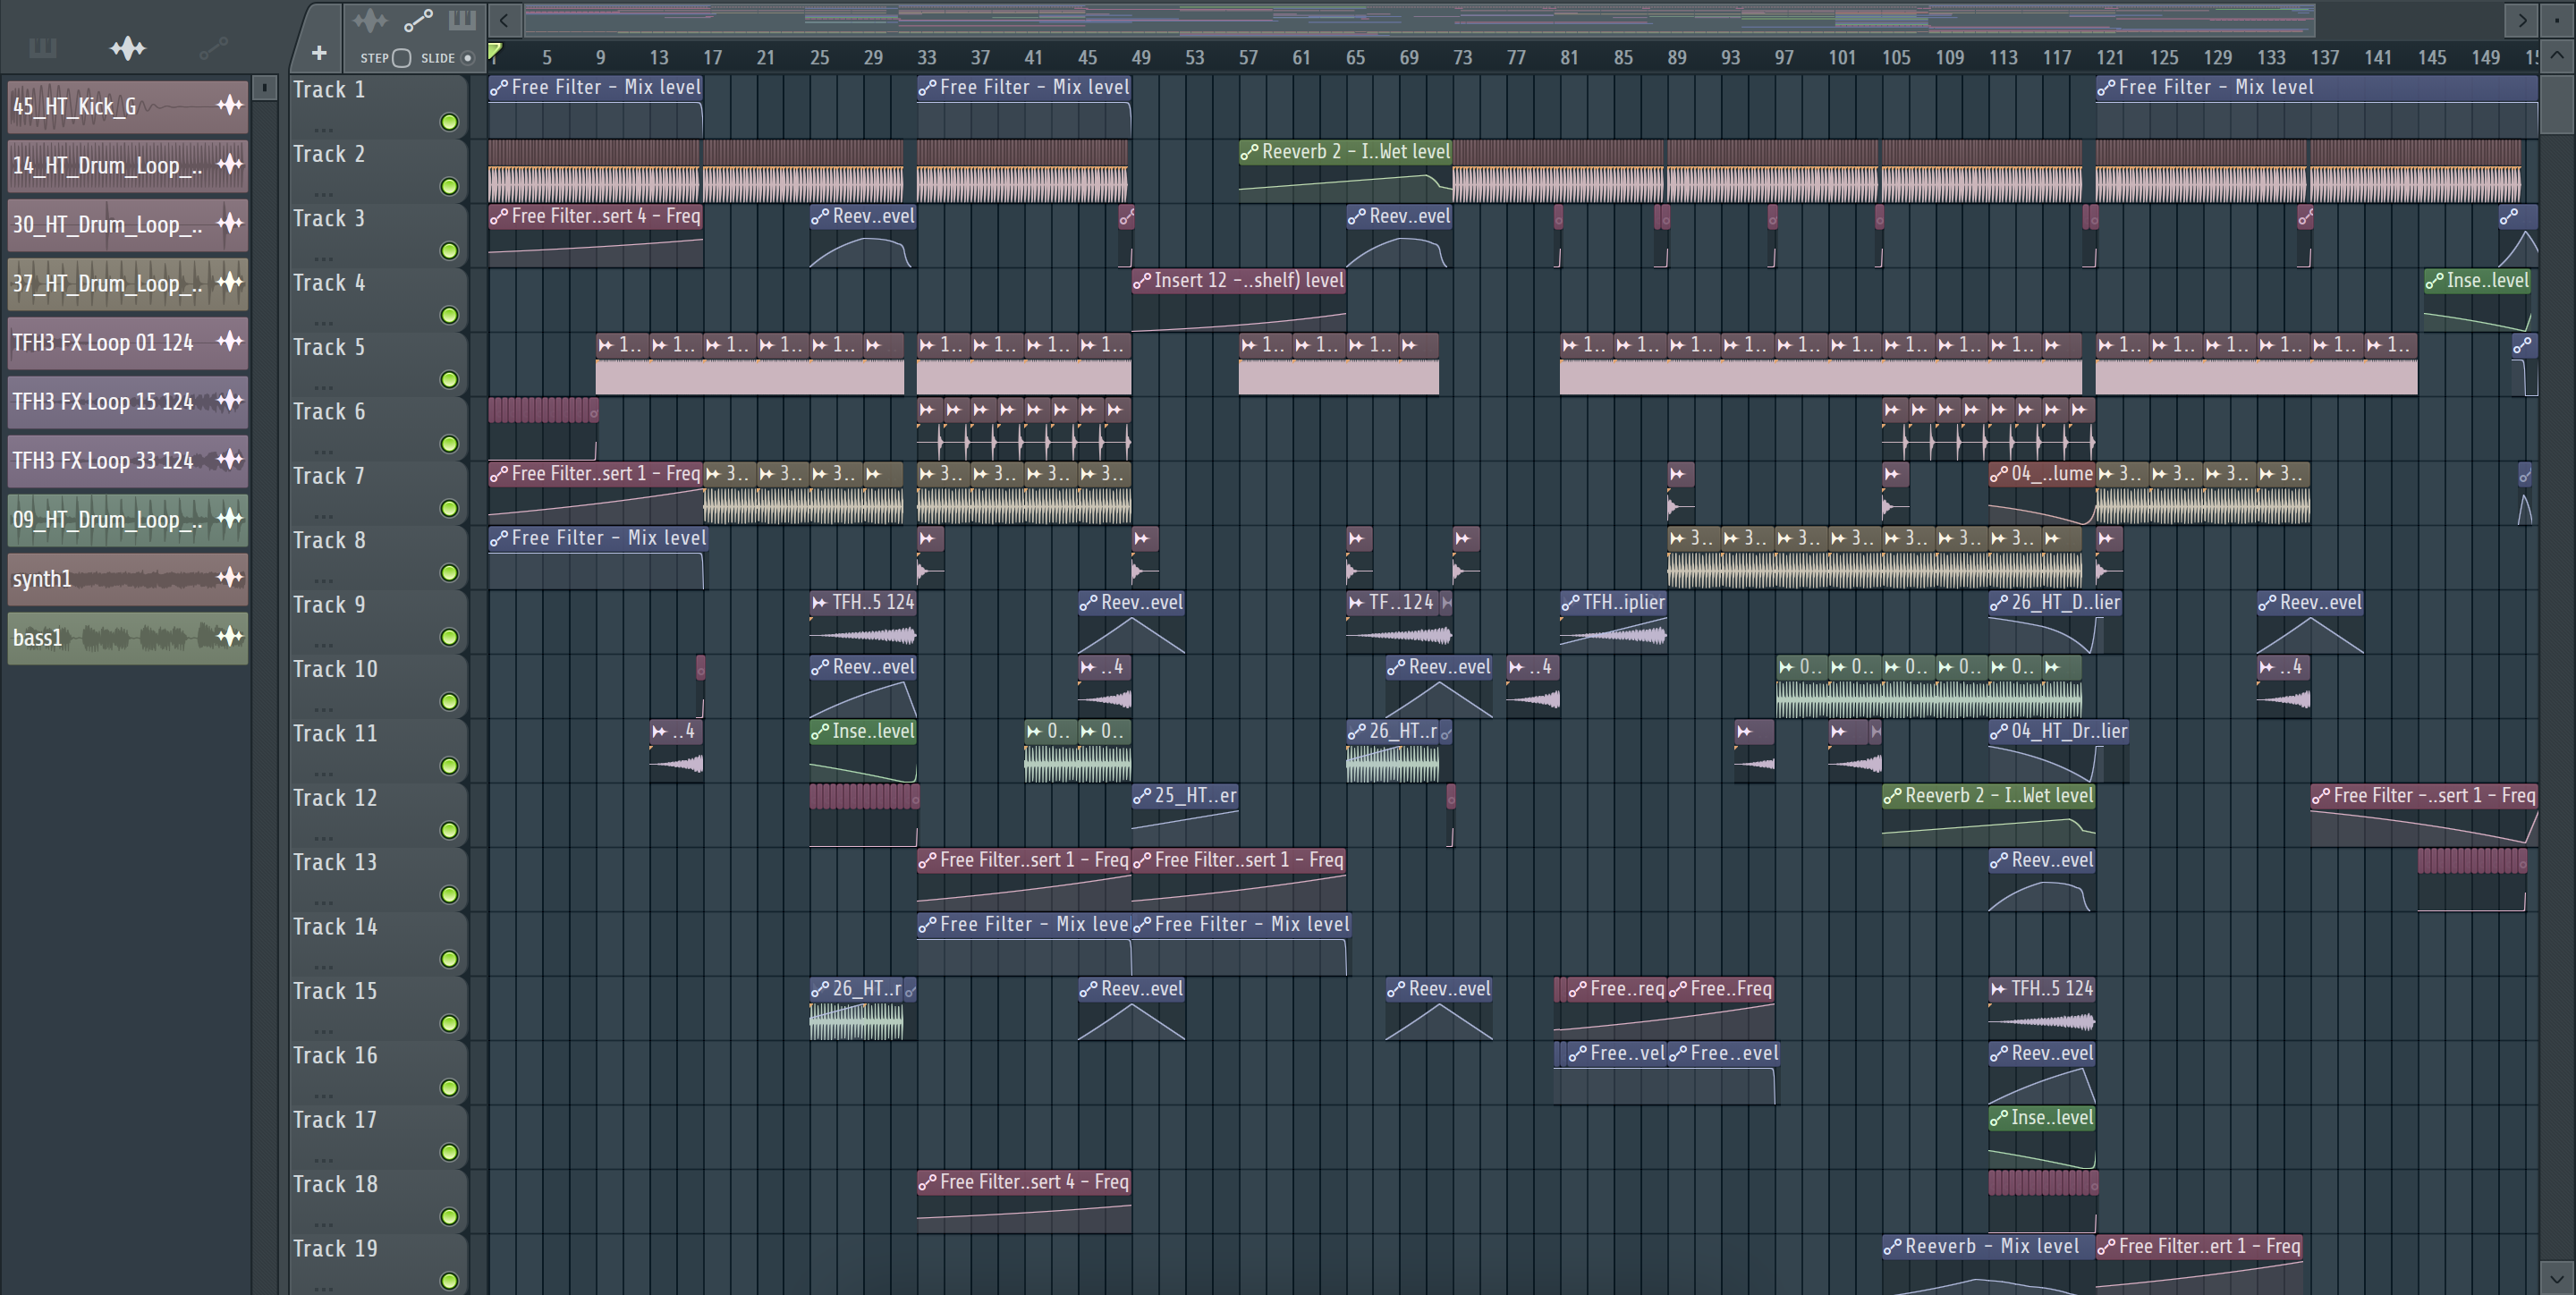This screenshot has height=1295, width=2576.
Task: Add a new clip with plus button
Action: point(319,53)
